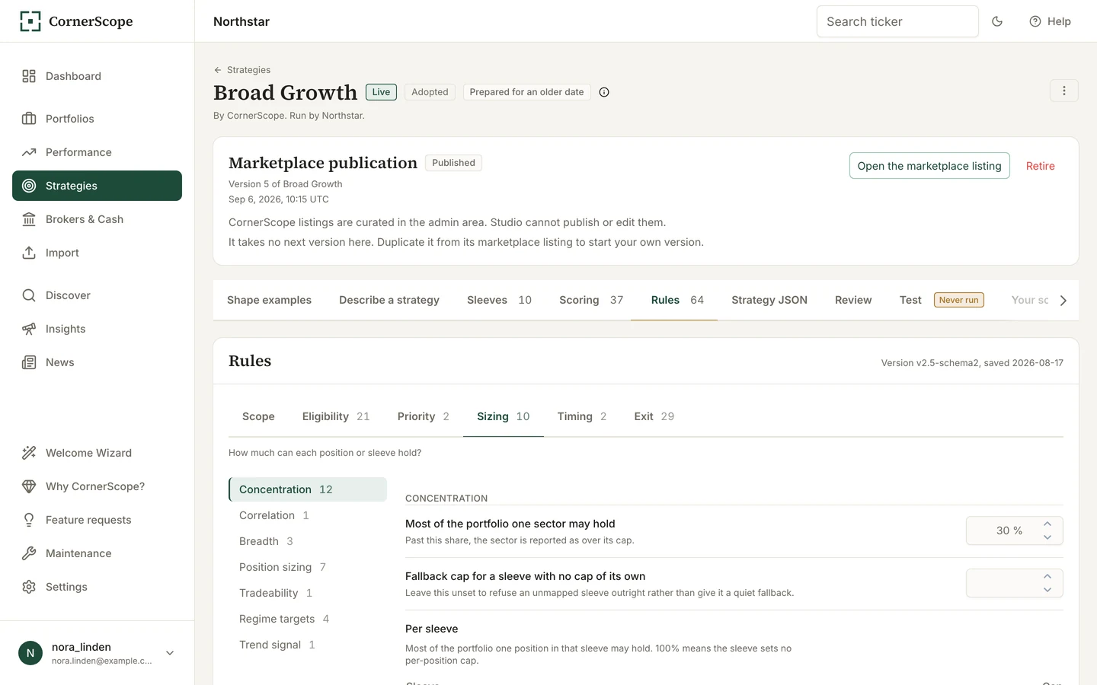Open Feature requests

(x=97, y=520)
